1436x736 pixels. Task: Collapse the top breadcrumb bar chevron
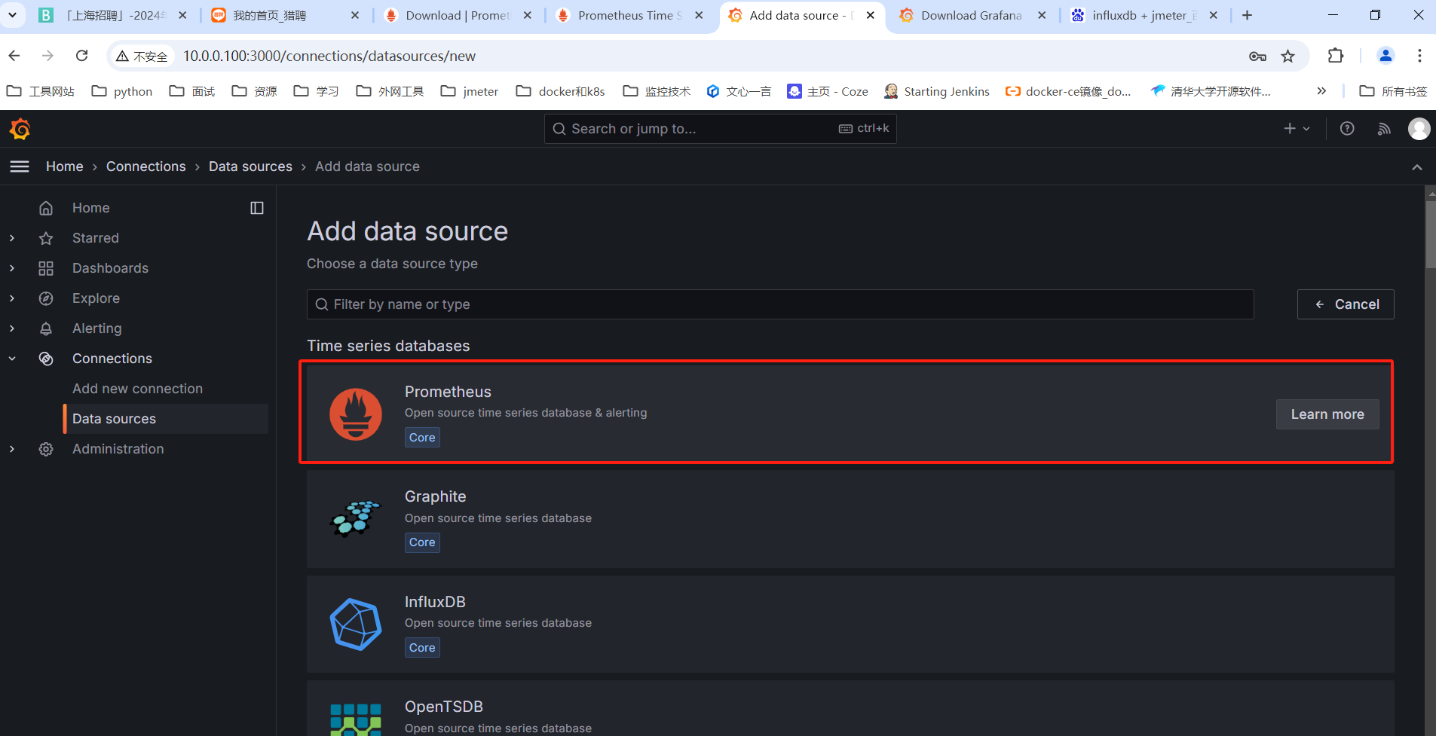pos(1417,167)
